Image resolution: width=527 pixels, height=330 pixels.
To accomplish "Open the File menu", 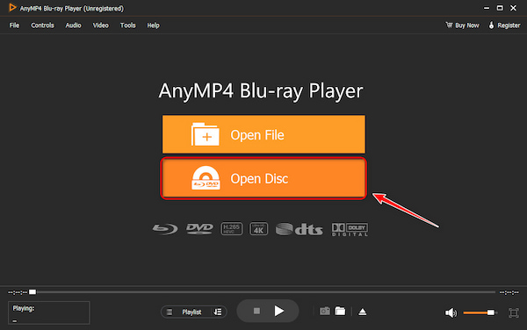I will (x=14, y=25).
